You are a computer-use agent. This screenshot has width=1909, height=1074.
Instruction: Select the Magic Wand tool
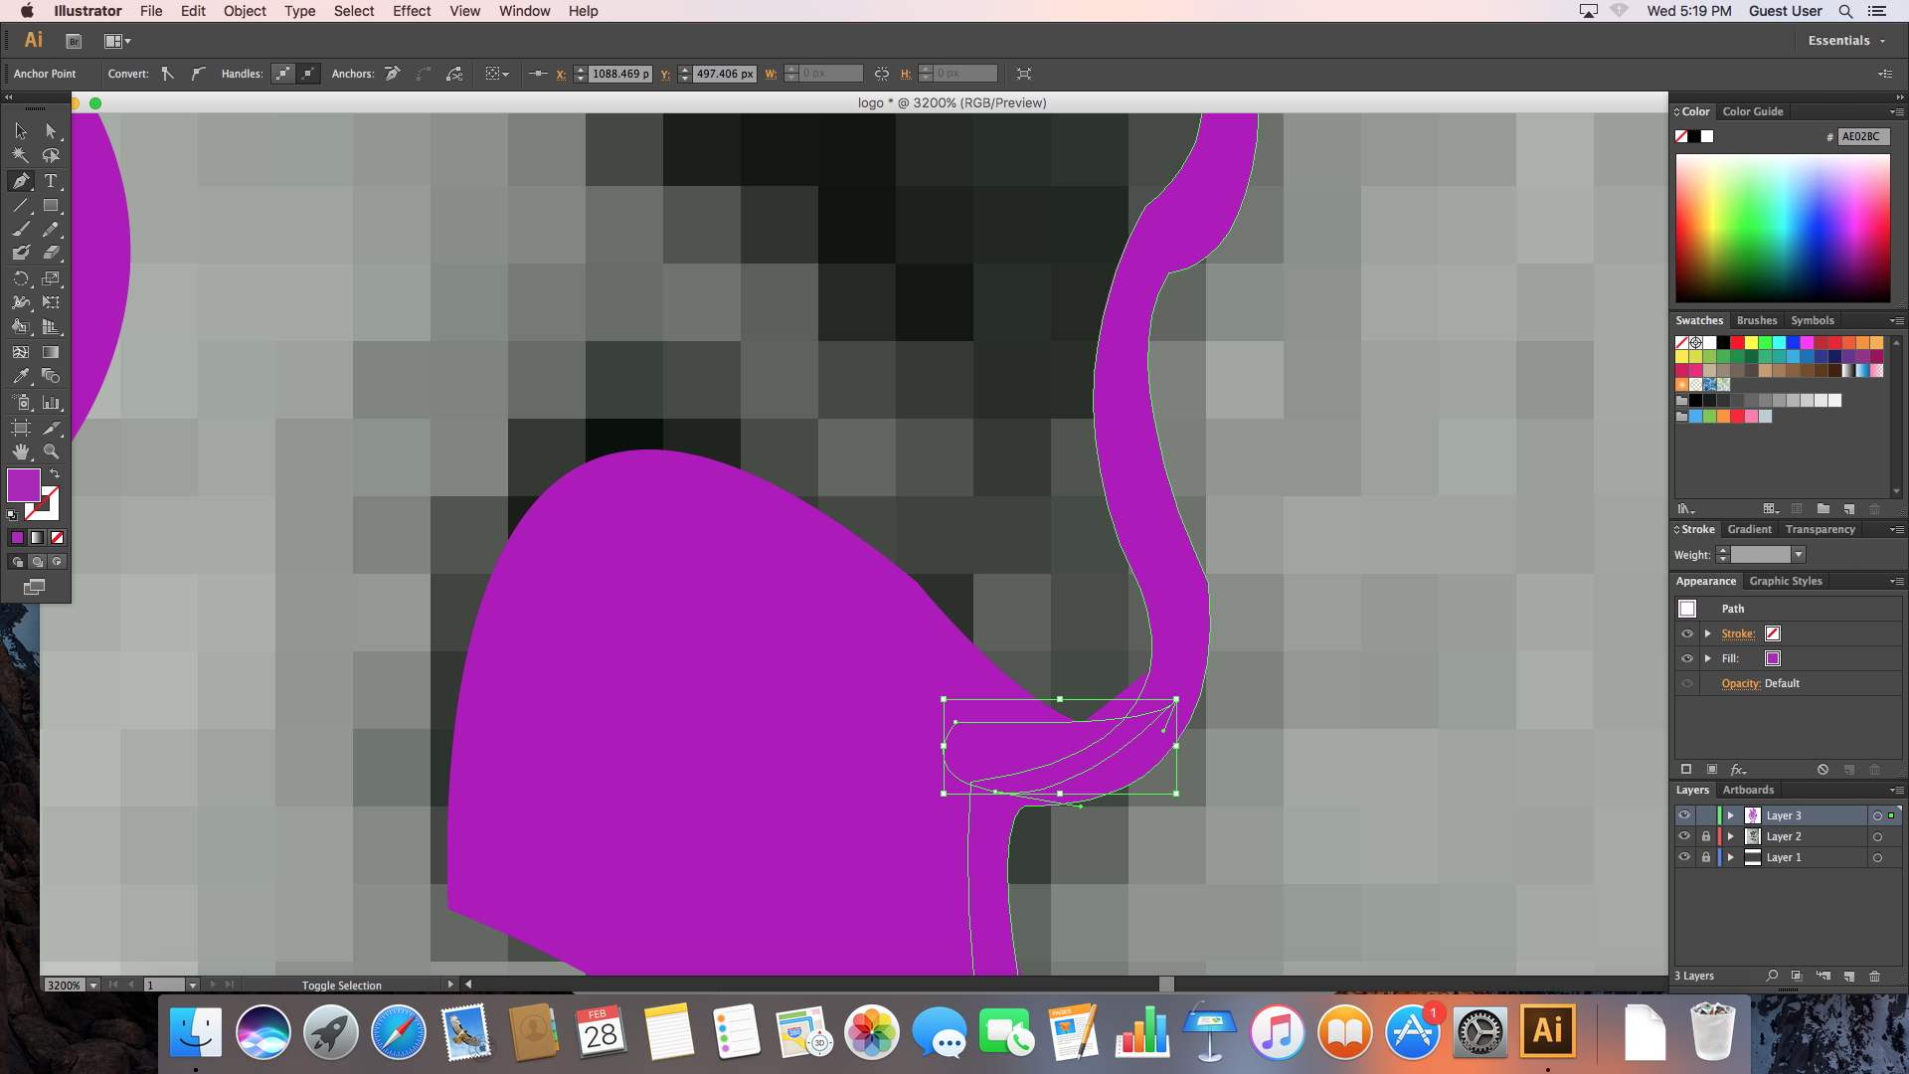coord(20,155)
